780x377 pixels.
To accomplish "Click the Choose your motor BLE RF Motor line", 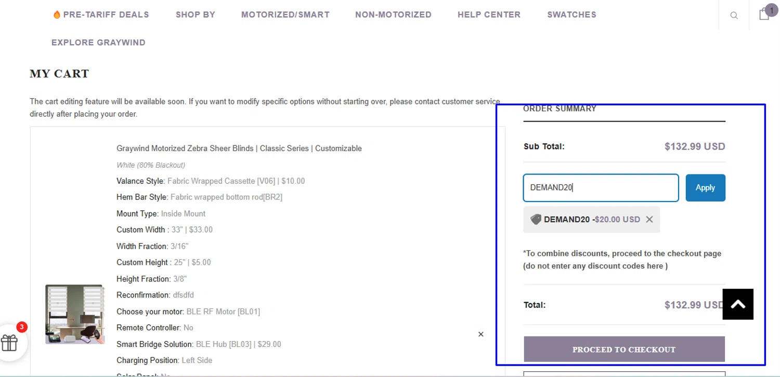I will tap(188, 312).
